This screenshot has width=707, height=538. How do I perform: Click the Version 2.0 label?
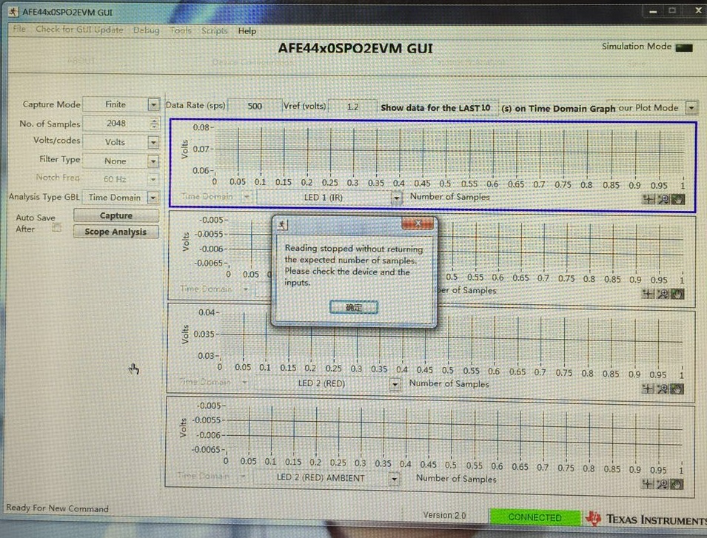pos(445,515)
